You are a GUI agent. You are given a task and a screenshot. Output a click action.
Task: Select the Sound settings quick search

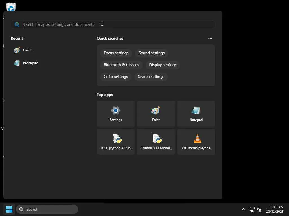click(152, 53)
